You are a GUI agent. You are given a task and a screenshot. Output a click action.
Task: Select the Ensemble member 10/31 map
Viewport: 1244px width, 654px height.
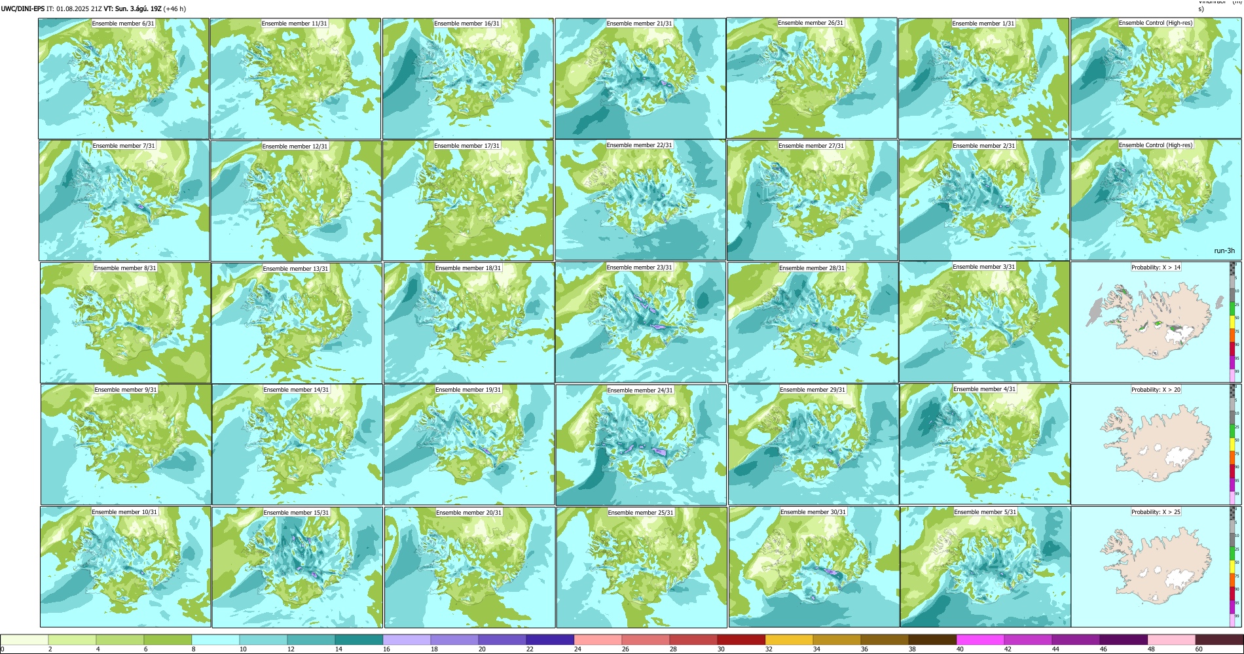[x=125, y=567]
